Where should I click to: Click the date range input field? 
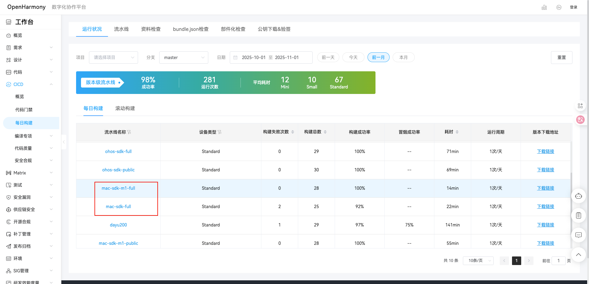click(271, 58)
